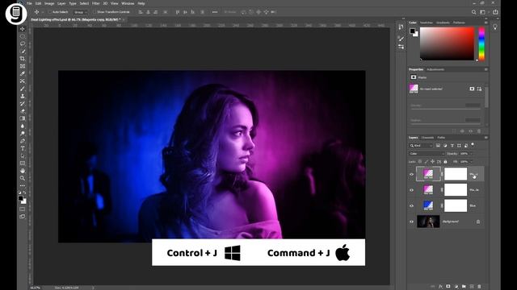
Task: Toggle lock all in Layers panel
Action: pyautogui.click(x=445, y=161)
